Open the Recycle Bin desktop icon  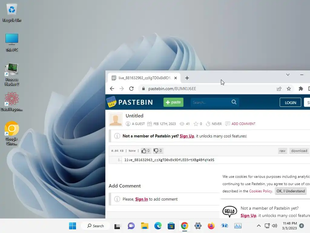(x=12, y=13)
